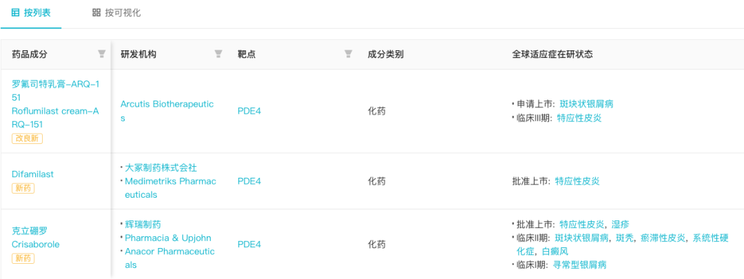Open the Difamilast drug entry
Viewport: 744px width, 279px height.
click(x=33, y=174)
